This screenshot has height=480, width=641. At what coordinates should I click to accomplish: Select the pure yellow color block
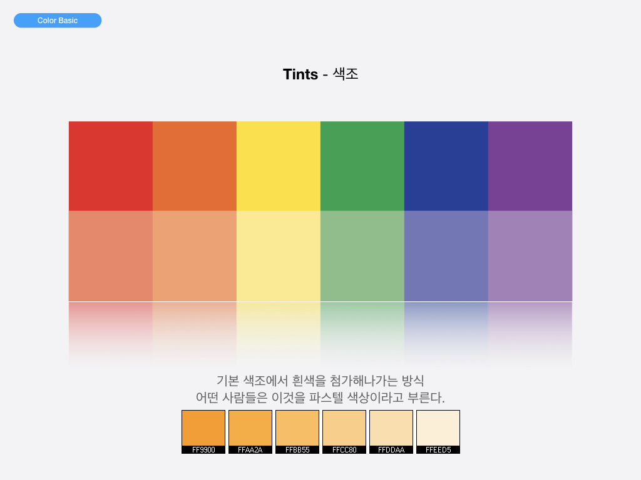coord(278,166)
